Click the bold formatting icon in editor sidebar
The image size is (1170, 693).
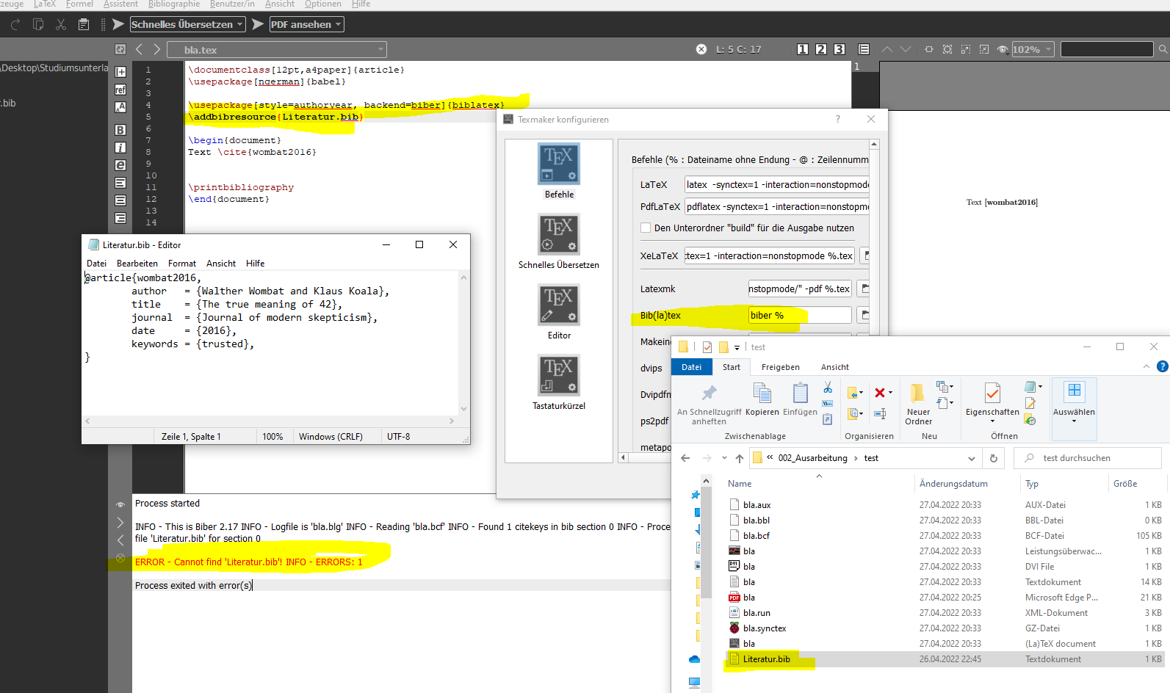[120, 130]
